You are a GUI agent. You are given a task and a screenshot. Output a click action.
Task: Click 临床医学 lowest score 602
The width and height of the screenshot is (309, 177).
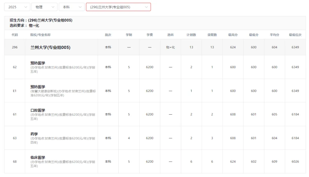[x=253, y=162]
